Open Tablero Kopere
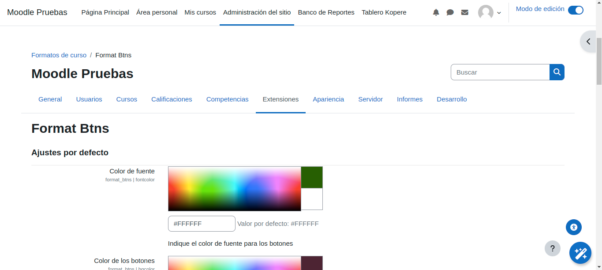The image size is (602, 270). [x=384, y=12]
